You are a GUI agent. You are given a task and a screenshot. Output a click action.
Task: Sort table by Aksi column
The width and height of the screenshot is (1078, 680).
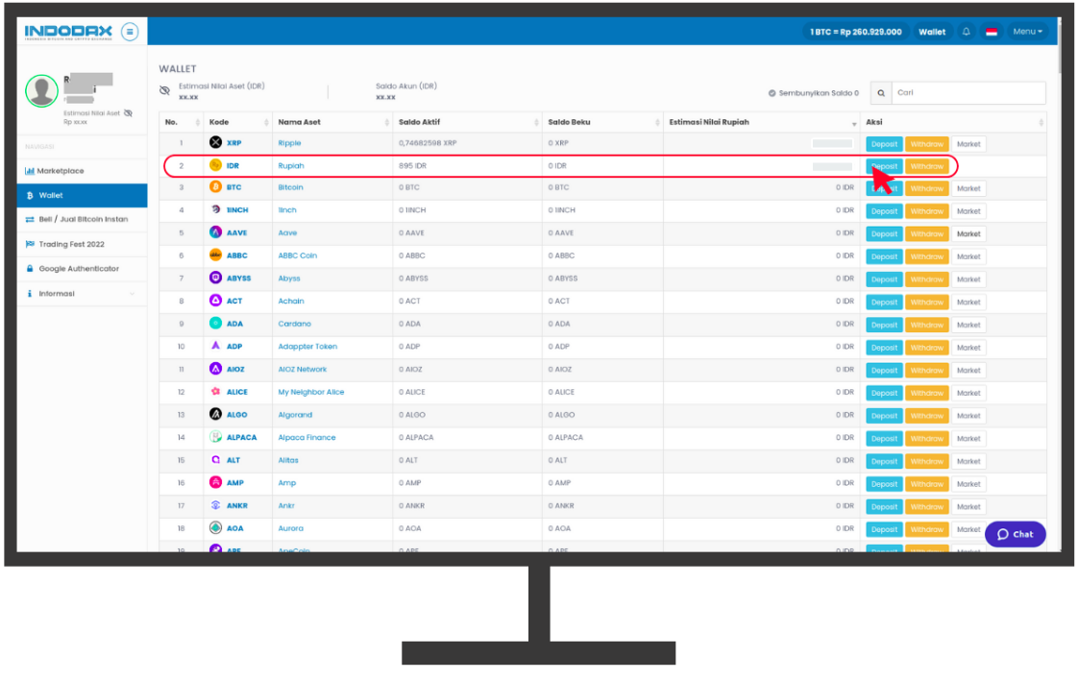953,122
